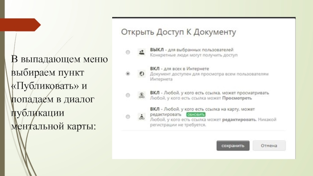
Task: Click text 'Конкретные люди могут получить доступ'
Action: [194, 55]
